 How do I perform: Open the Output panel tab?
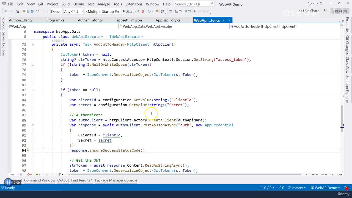[x=63, y=180]
